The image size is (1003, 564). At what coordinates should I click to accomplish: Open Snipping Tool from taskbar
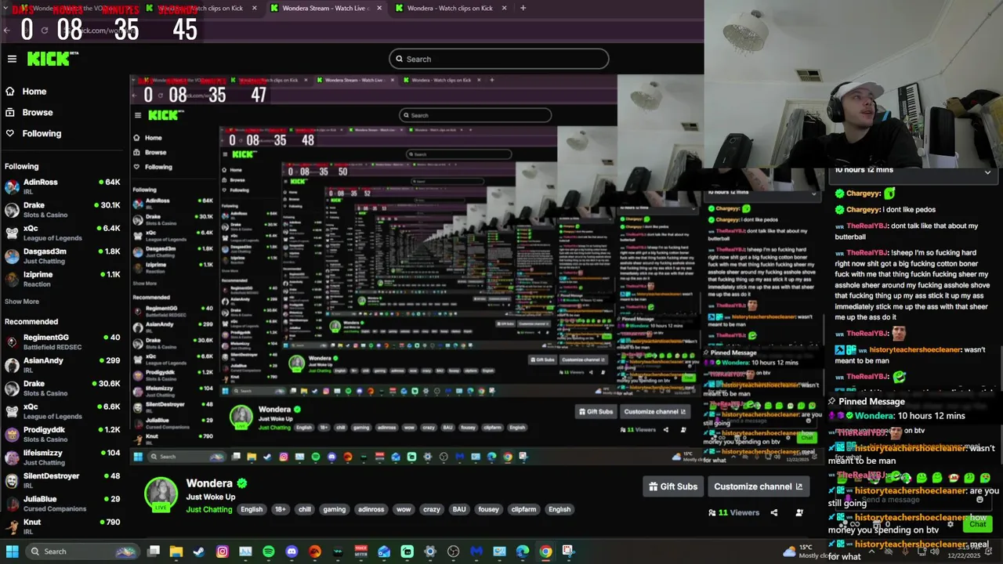click(568, 551)
